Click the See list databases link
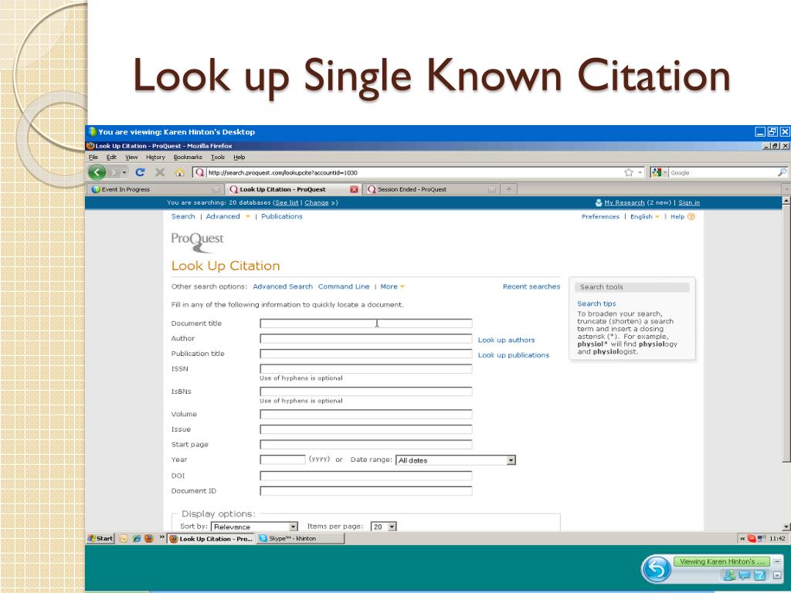This screenshot has height=593, width=791. [x=287, y=203]
